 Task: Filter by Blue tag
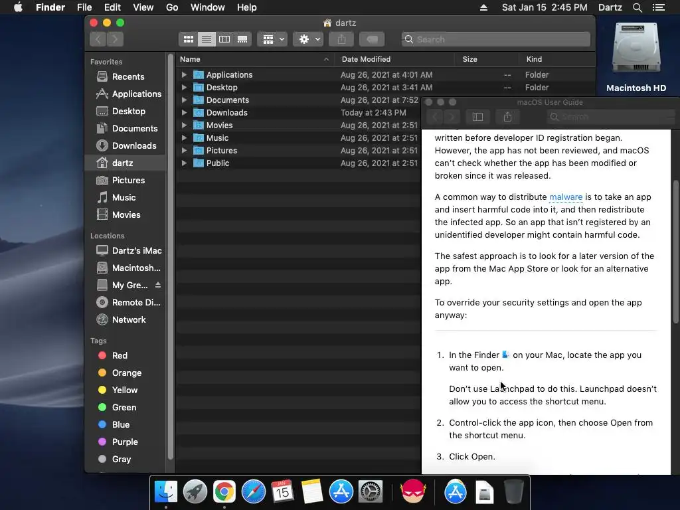click(x=126, y=425)
